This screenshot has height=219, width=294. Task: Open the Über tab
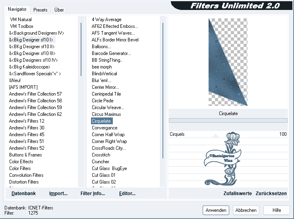click(59, 10)
